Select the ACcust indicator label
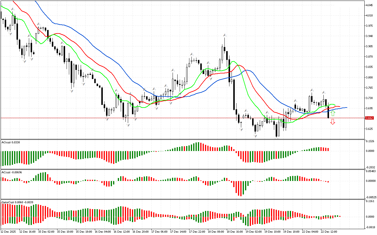Viewport: 377px width, 235px height. click(10, 172)
